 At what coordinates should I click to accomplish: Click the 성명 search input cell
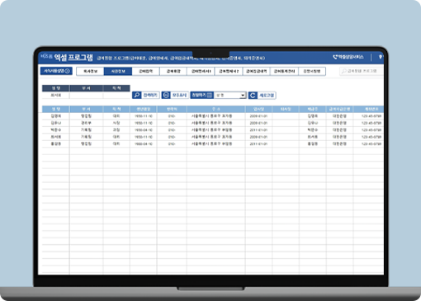[56, 96]
